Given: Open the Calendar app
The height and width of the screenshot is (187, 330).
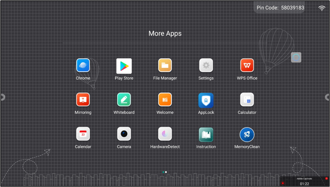Looking at the screenshot, I should (x=83, y=134).
